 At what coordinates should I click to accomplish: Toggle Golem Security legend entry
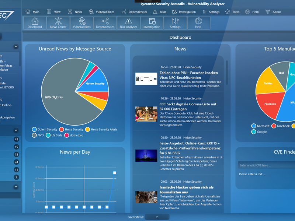pos(45,130)
